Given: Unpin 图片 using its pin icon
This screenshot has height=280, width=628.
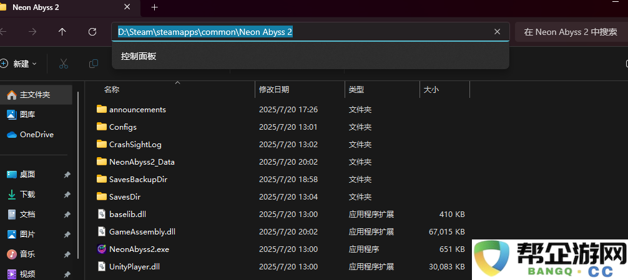Looking at the screenshot, I should click(x=67, y=234).
